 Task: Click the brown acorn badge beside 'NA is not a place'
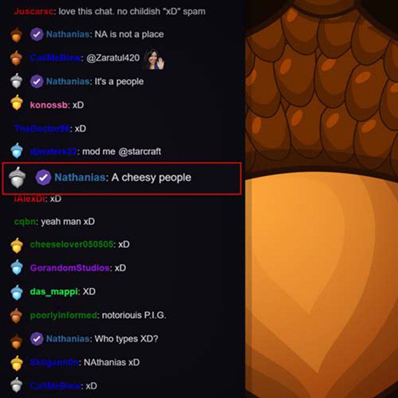click(16, 35)
